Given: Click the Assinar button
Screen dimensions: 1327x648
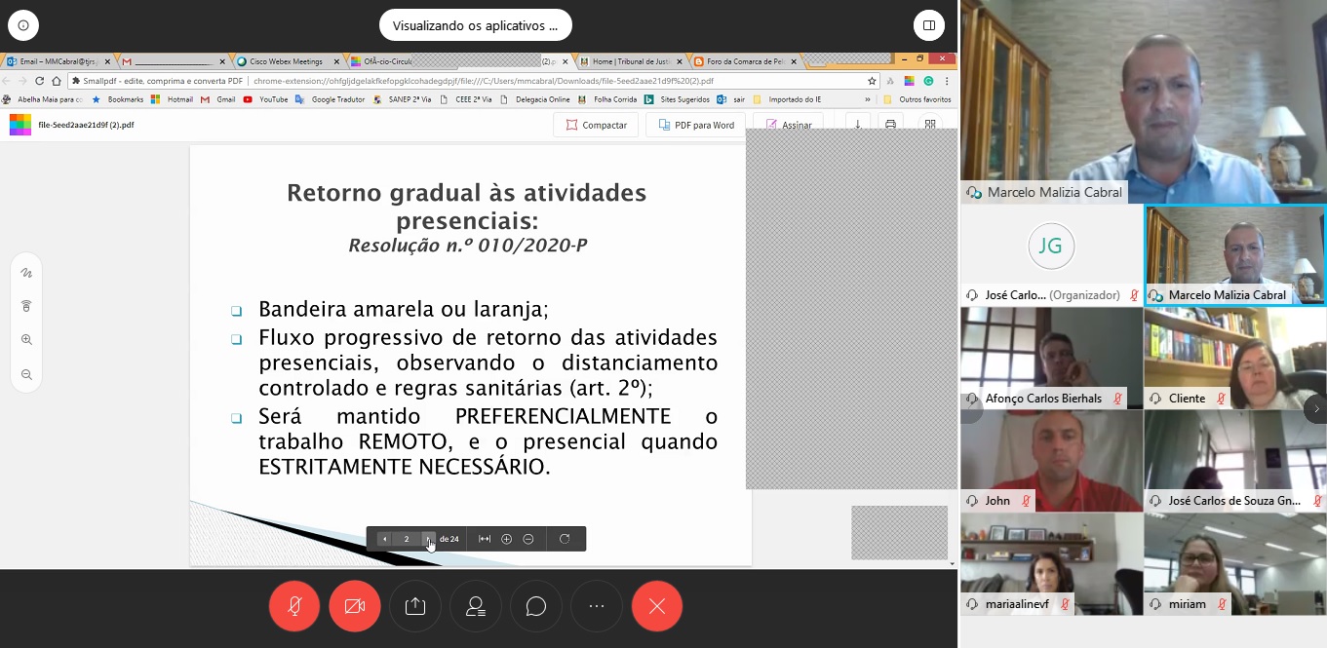Looking at the screenshot, I should click(788, 125).
